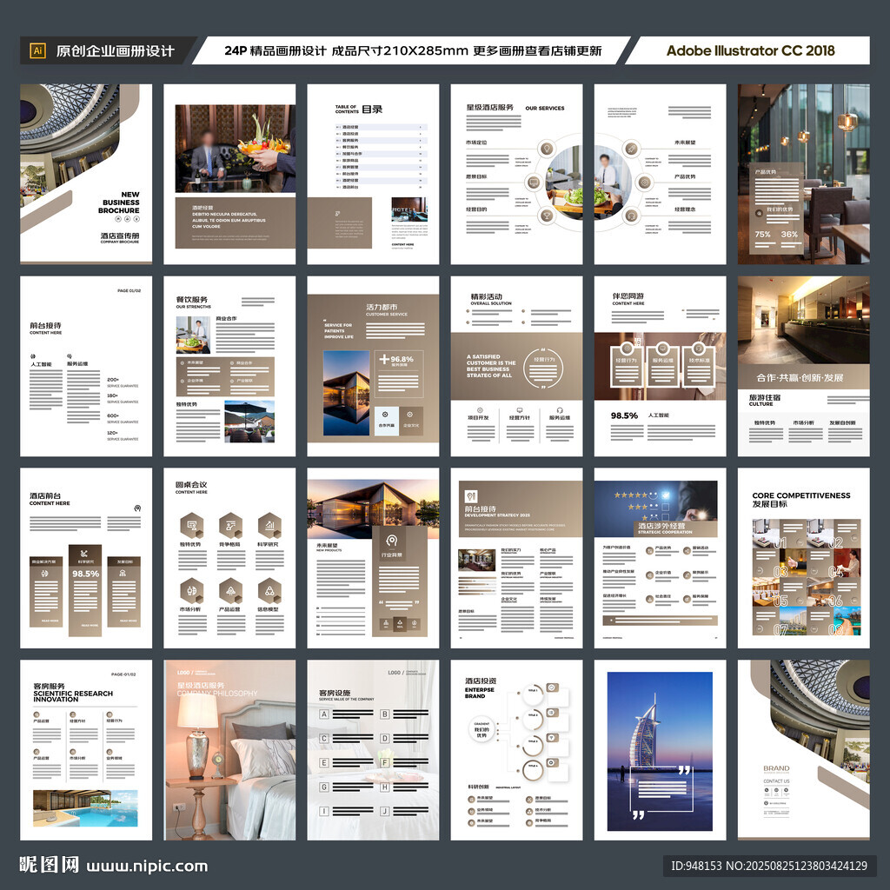
Task: Click the hexagon icon above 独特优势
Action: 191,524
